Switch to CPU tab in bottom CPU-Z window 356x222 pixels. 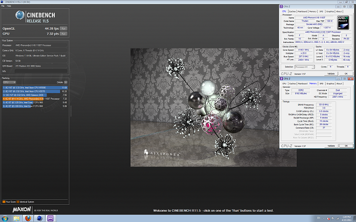pyautogui.click(x=284, y=83)
